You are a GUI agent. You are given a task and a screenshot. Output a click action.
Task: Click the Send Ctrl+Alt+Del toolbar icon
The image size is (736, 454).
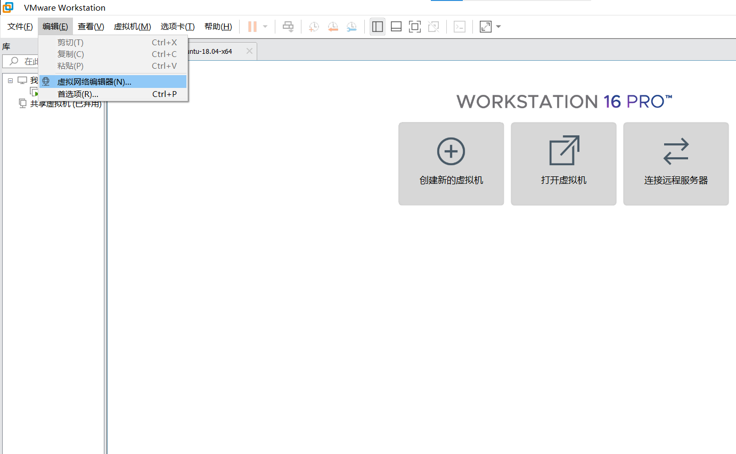pyautogui.click(x=288, y=27)
